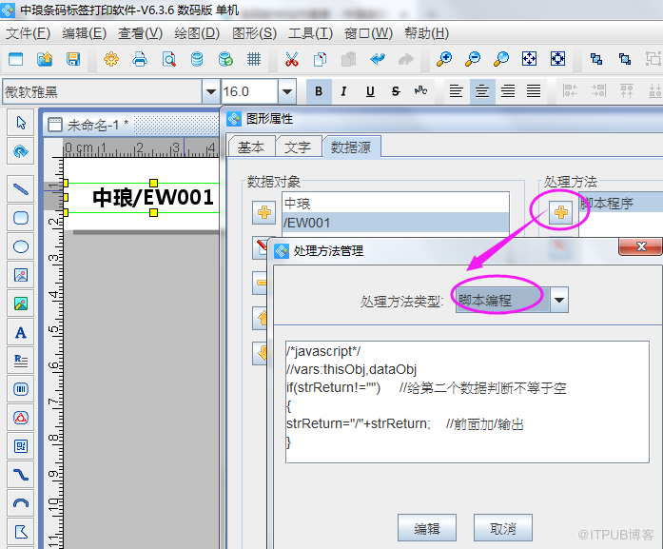Click the 编辑 button in dialog

pyautogui.click(x=427, y=528)
